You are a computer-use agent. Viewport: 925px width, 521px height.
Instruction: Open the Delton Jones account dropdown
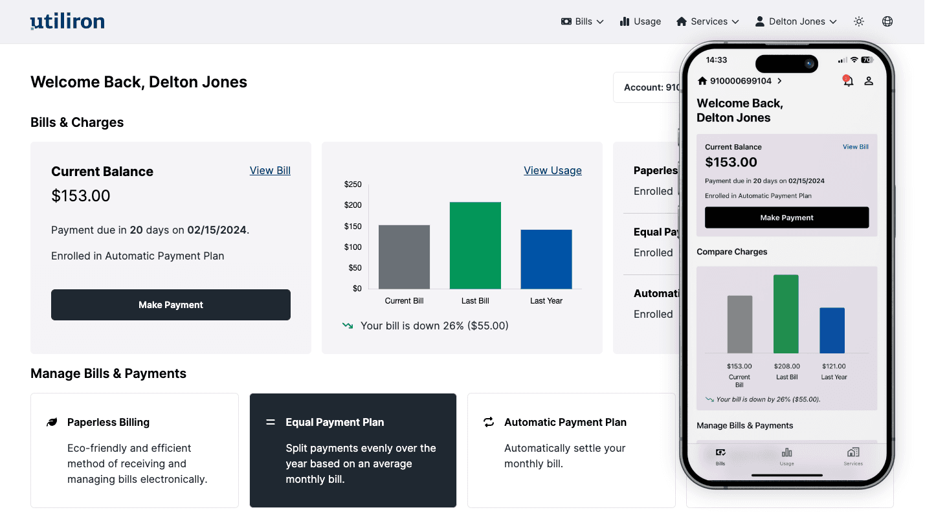pyautogui.click(x=796, y=21)
